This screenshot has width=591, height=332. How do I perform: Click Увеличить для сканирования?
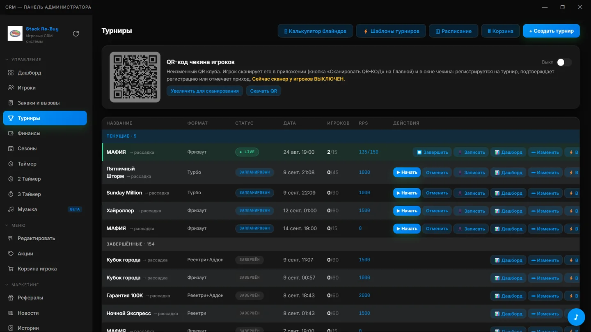205,91
